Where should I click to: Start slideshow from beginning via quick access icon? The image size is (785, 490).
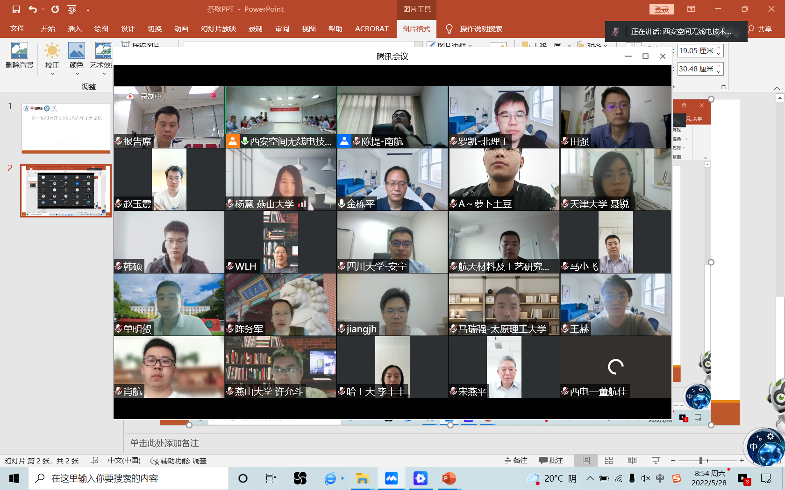71,9
